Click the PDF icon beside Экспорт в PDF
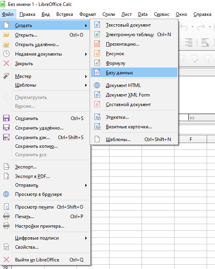Image resolution: width=215 pixels, height=269 pixels. [x=6, y=176]
